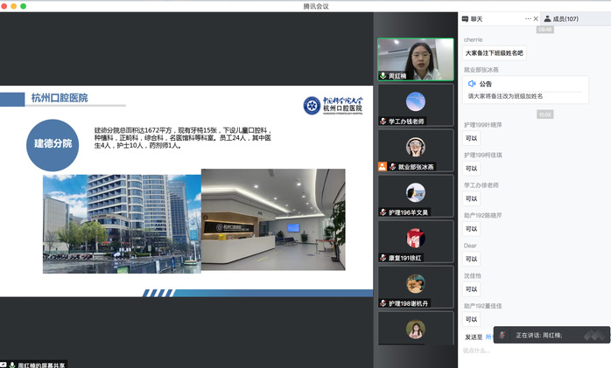Click the muted mic icon beside 护理198谢杭丹
Screen dimensions: 611x368
point(383,303)
